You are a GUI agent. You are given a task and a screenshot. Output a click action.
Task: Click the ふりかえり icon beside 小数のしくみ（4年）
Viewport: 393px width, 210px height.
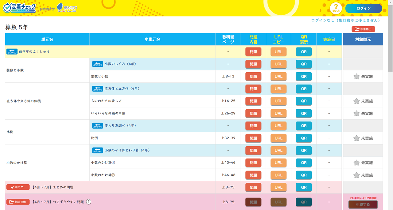98,64
